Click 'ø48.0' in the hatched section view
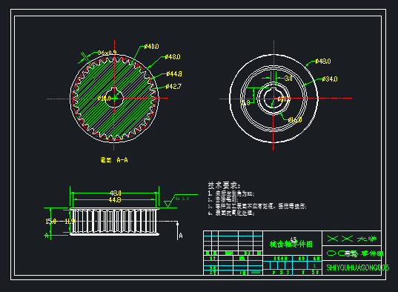Screen dimensions: 398x292 pos(173,57)
